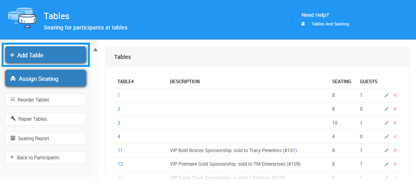Edit table 3 with pencil icon
This screenshot has height=184, width=416.
click(387, 123)
